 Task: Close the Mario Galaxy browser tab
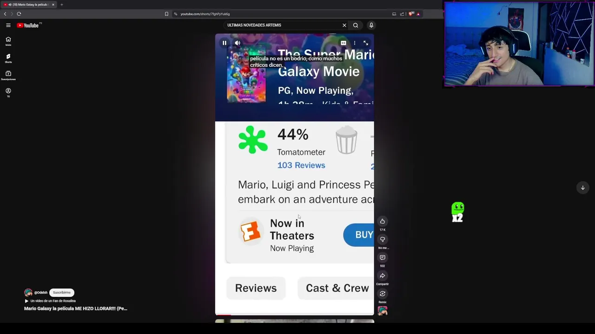coord(53,5)
